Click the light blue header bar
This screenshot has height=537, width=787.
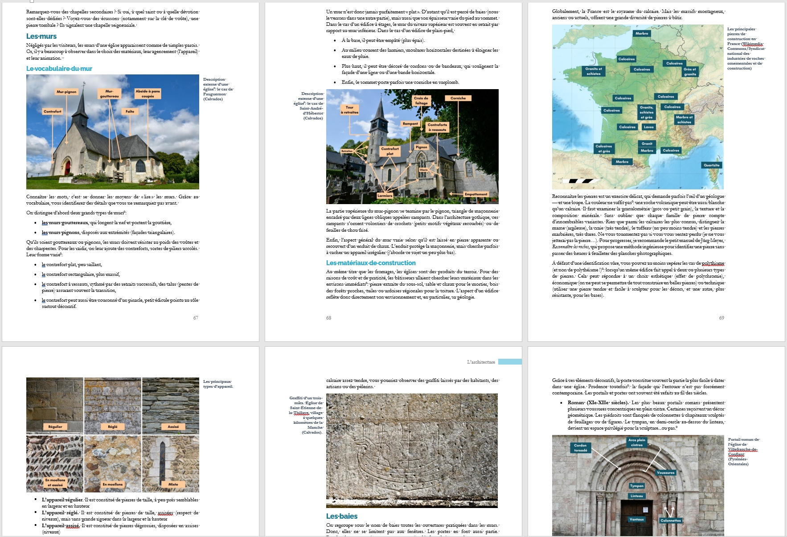pos(510,362)
